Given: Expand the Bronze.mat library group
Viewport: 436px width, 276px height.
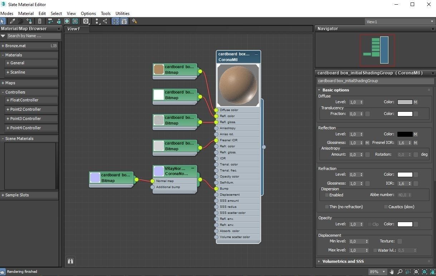Looking at the screenshot, I should click(x=3, y=46).
